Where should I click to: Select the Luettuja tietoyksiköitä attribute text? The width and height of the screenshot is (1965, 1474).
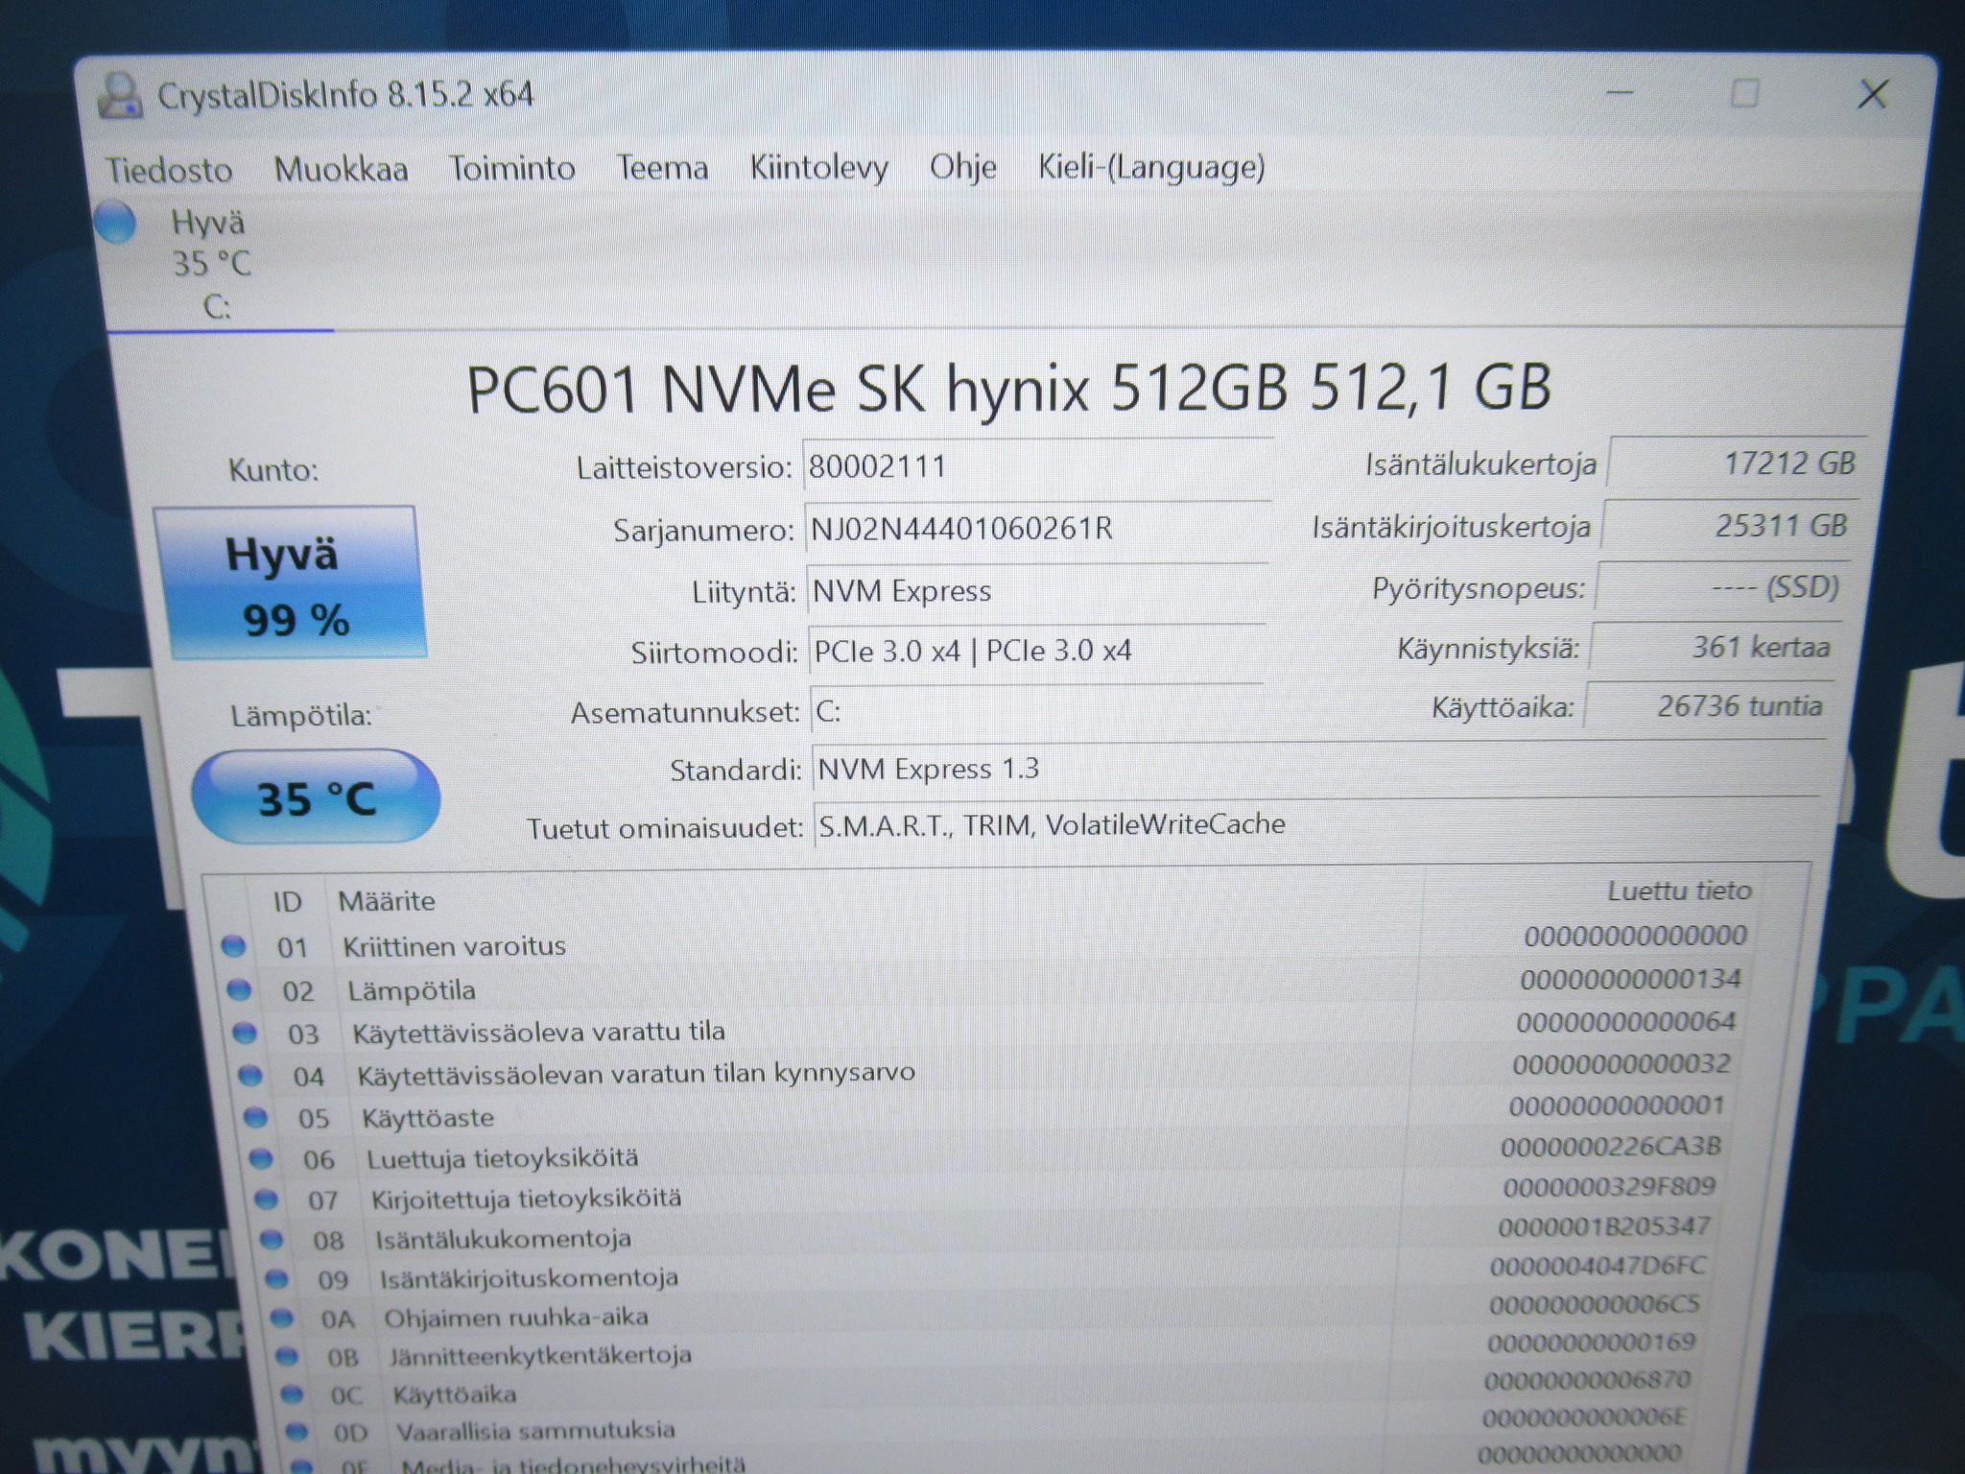503,1158
